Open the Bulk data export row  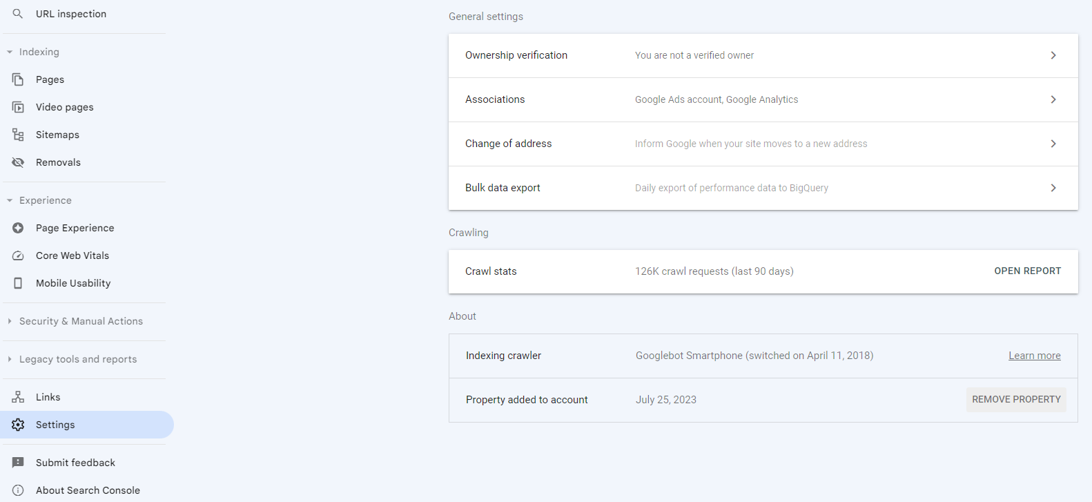pos(763,188)
